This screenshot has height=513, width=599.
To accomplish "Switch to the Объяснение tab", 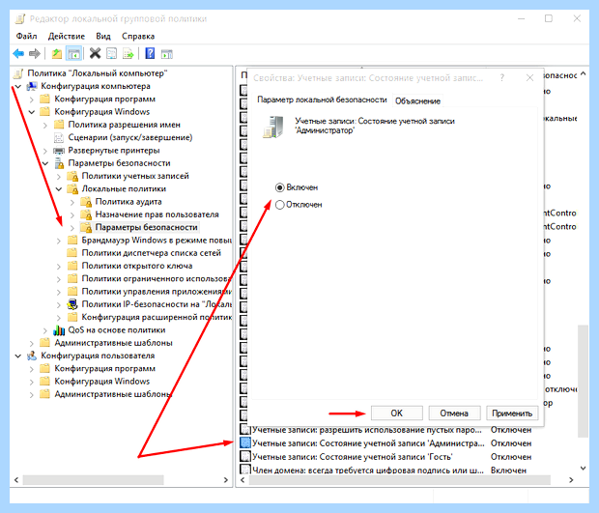I will pyautogui.click(x=417, y=101).
